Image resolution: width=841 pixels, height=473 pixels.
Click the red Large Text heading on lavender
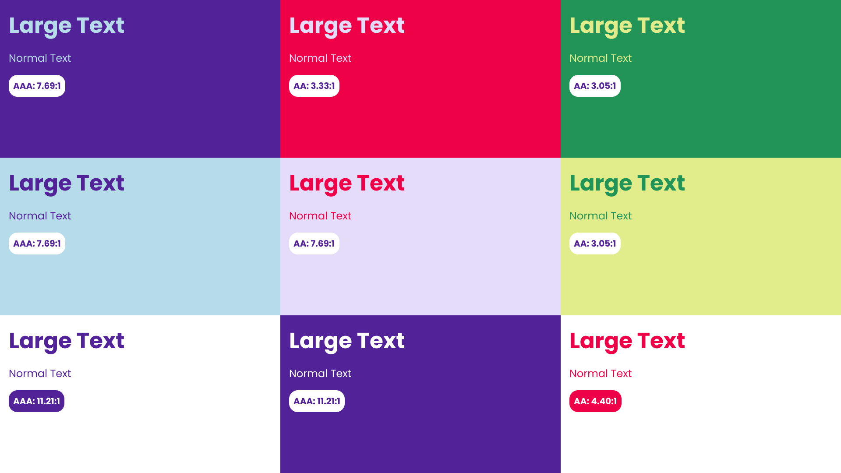pos(347,183)
